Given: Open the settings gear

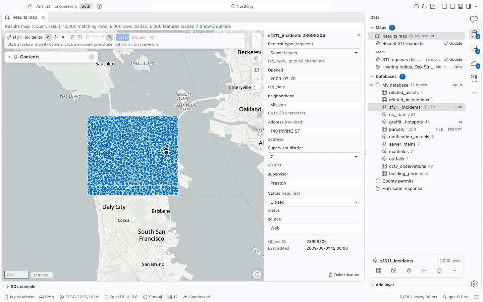Looking at the screenshot, I should (x=474, y=284).
